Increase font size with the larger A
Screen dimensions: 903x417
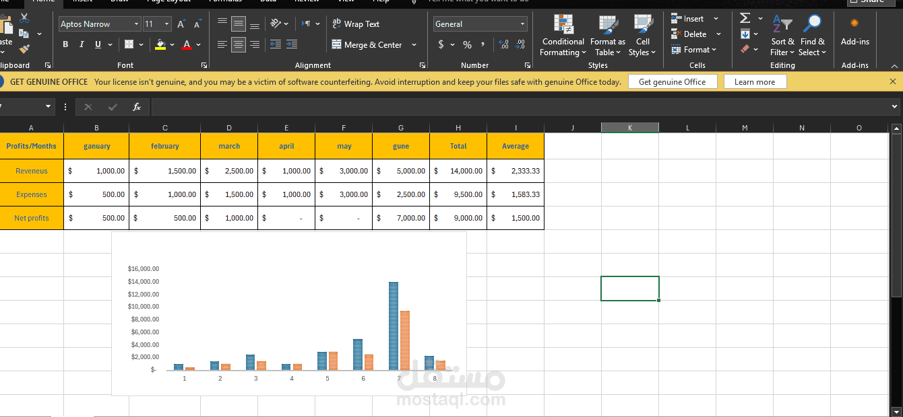[x=181, y=24]
